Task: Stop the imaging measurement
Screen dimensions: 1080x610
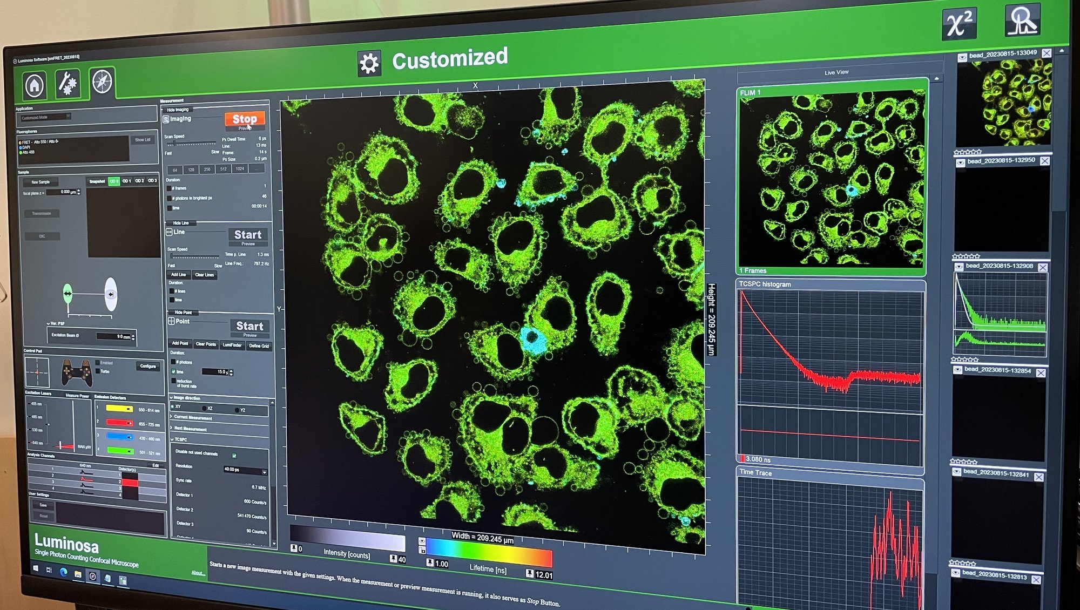Action: pos(245,119)
